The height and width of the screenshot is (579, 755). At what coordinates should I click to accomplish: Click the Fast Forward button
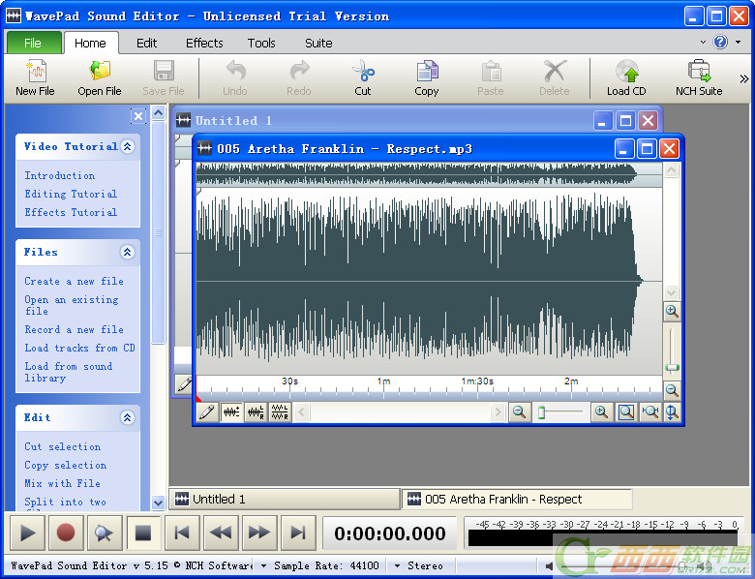click(x=259, y=533)
